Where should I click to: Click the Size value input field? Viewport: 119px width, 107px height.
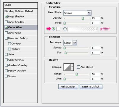[x=95, y=53]
